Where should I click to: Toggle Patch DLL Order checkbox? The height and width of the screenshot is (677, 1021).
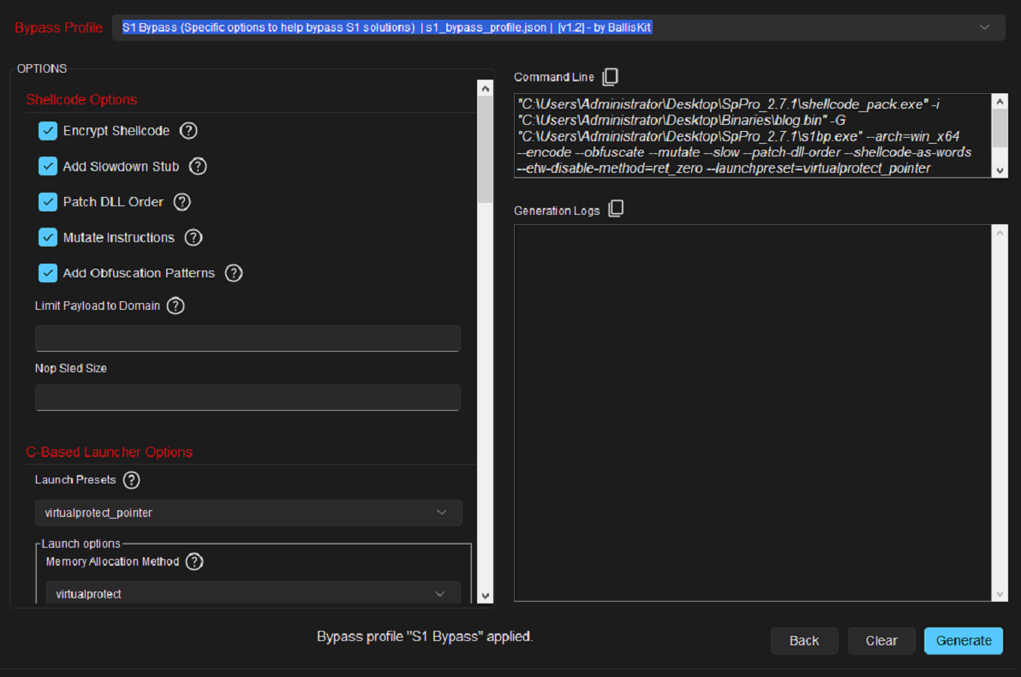tap(47, 202)
